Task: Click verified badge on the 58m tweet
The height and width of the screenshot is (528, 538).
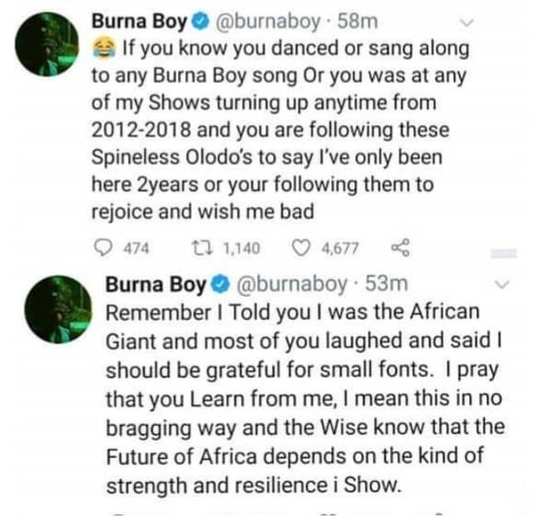Action: click(x=200, y=22)
